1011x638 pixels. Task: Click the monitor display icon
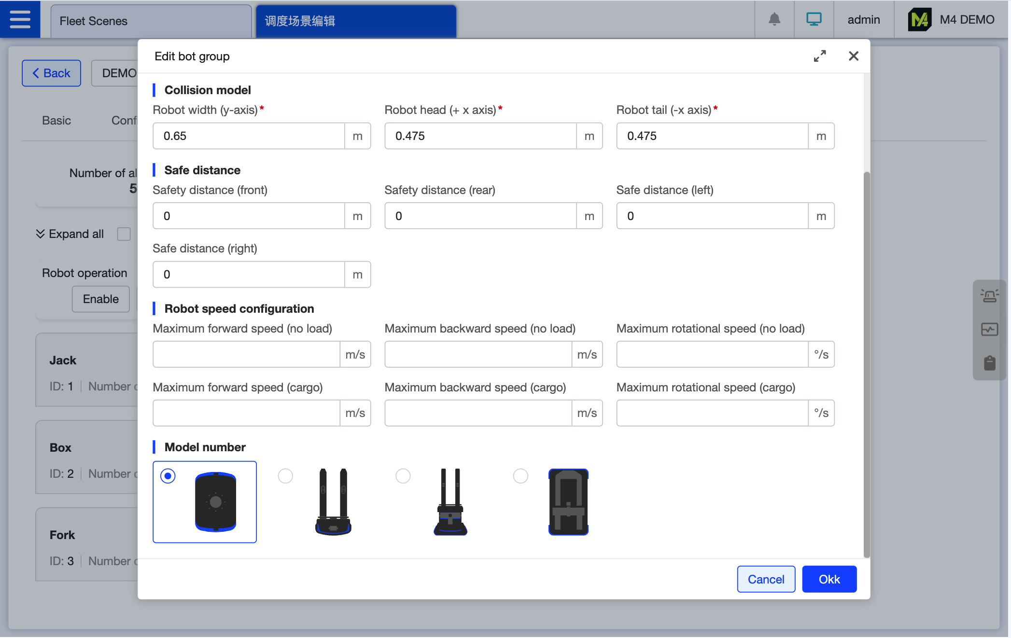[814, 19]
